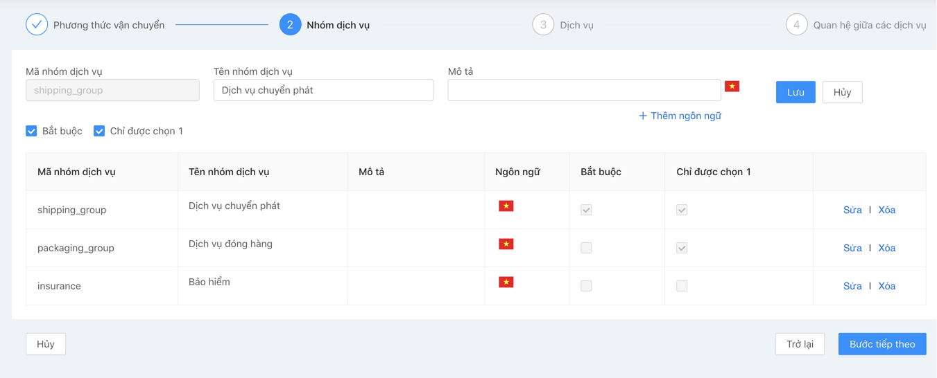Go to Bước tiếp theo
Screen dimensions: 937x378
882,344
